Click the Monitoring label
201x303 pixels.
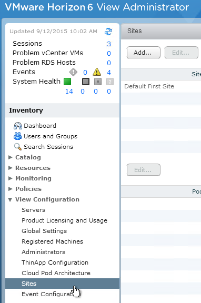(x=34, y=178)
